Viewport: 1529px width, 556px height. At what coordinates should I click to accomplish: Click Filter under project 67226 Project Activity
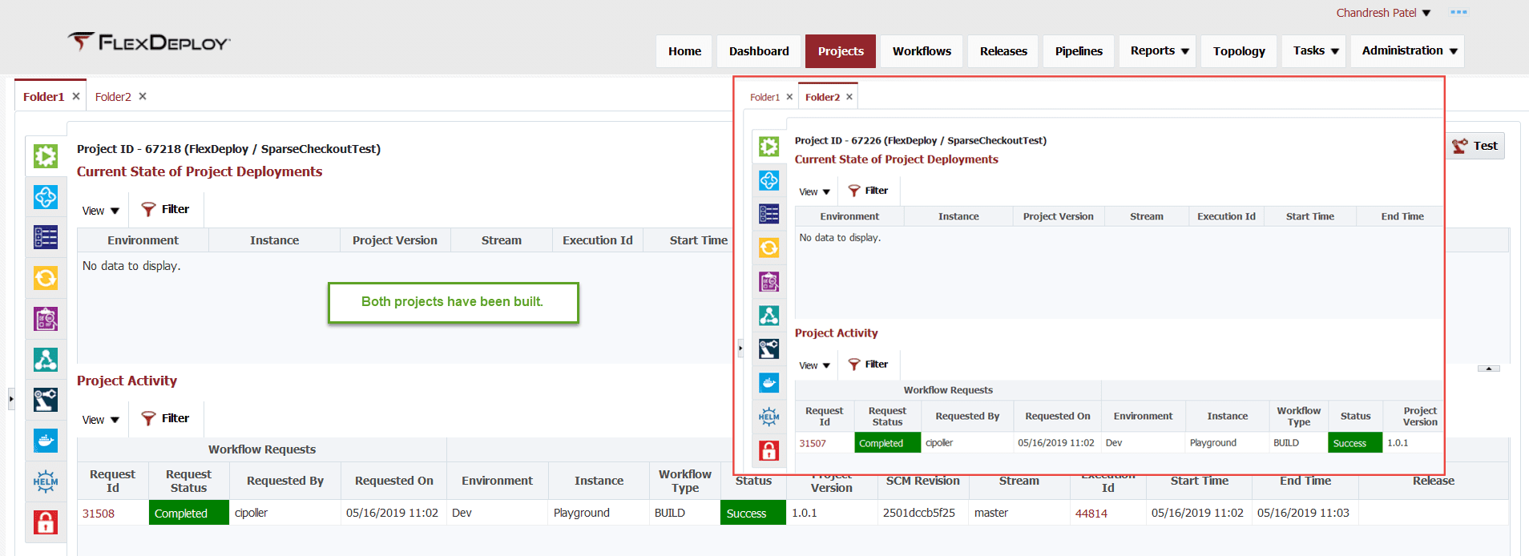[868, 365]
